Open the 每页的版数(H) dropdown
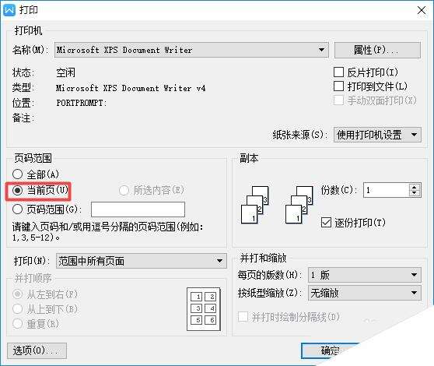 point(365,275)
